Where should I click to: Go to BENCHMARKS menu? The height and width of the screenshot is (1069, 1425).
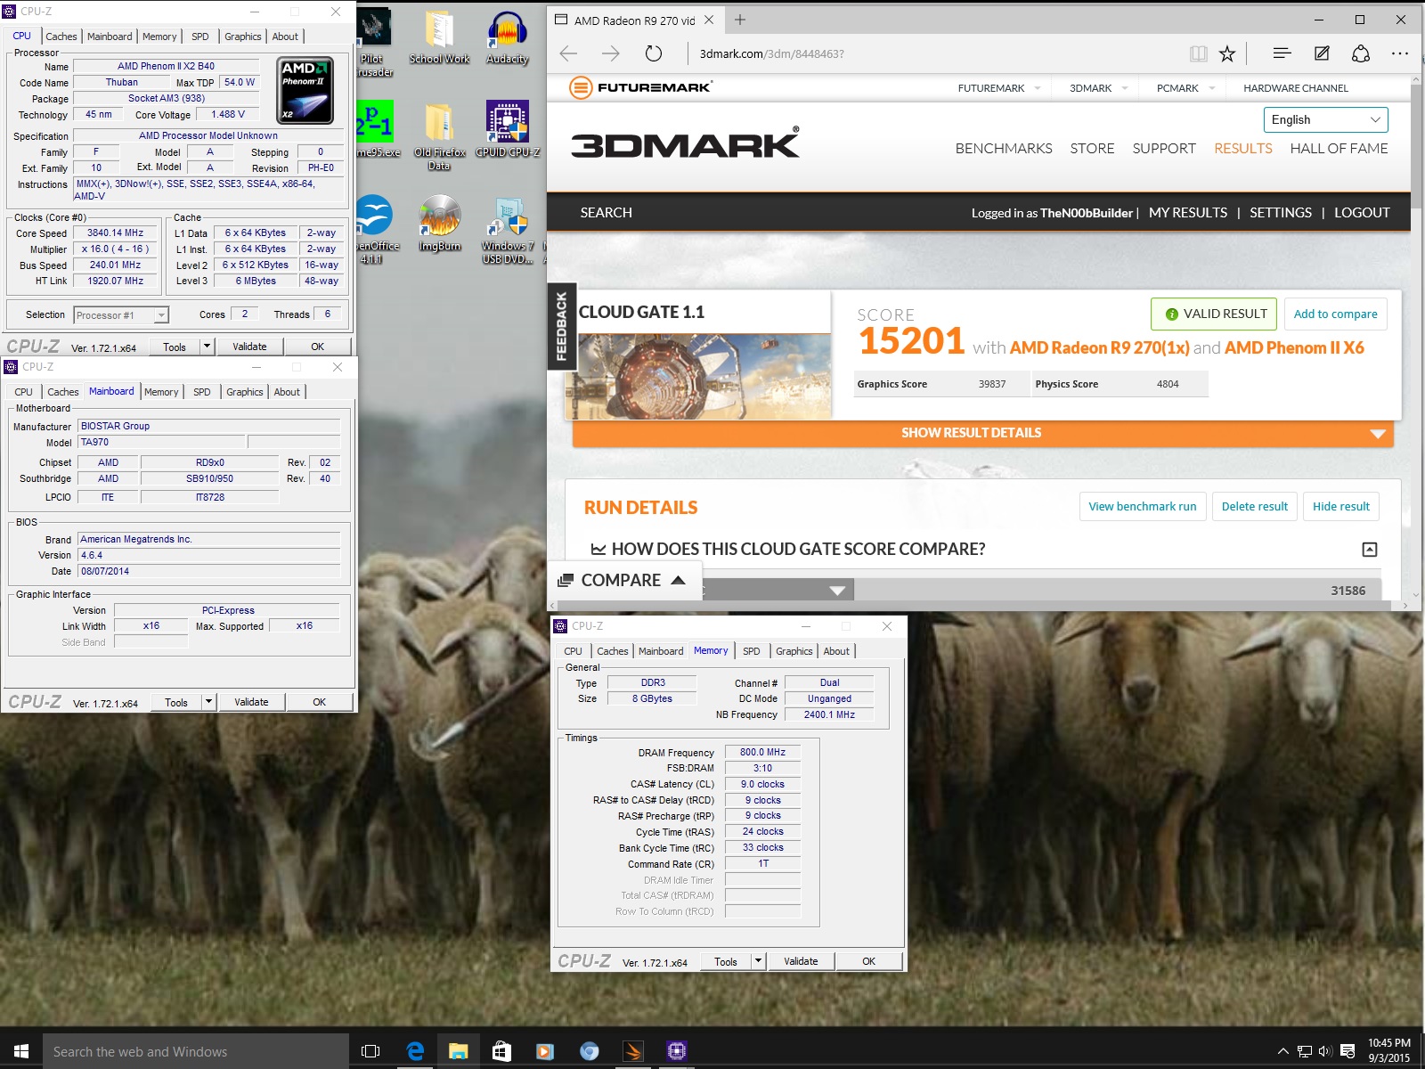click(x=1004, y=149)
